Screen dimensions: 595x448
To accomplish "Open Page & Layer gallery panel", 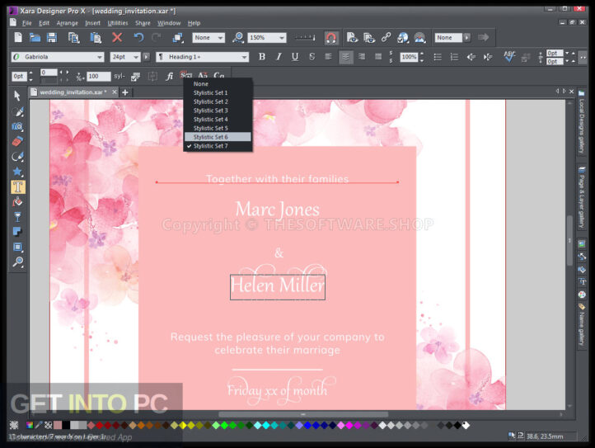I will click(582, 197).
